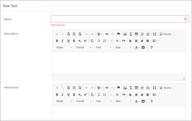Click the help question mark in Description editor
This screenshot has width=192, height=121.
(151, 48)
